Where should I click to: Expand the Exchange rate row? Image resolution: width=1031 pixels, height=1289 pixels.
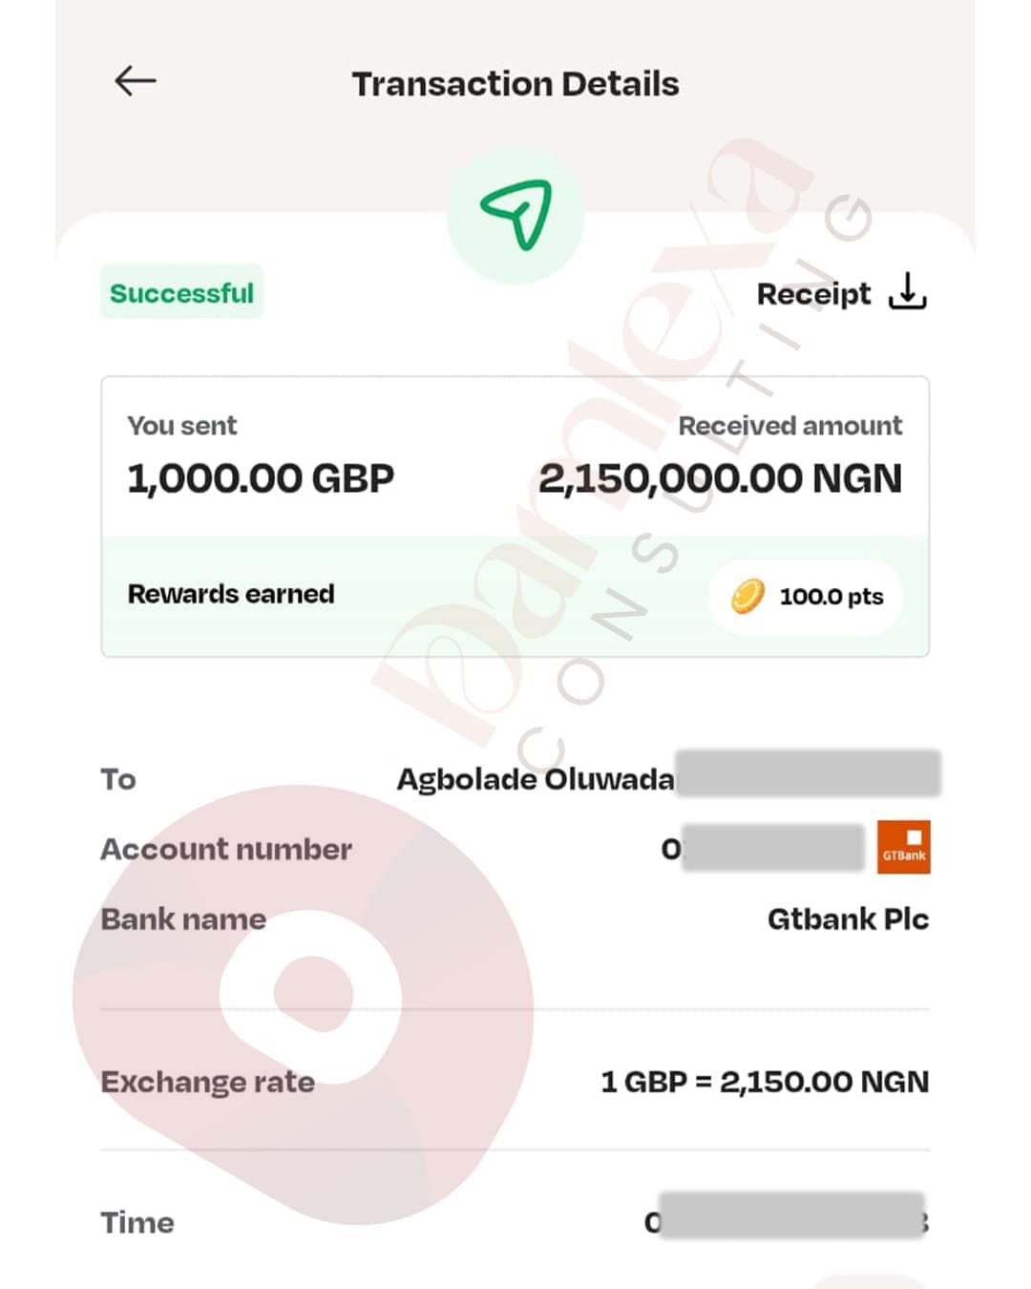[515, 1083]
